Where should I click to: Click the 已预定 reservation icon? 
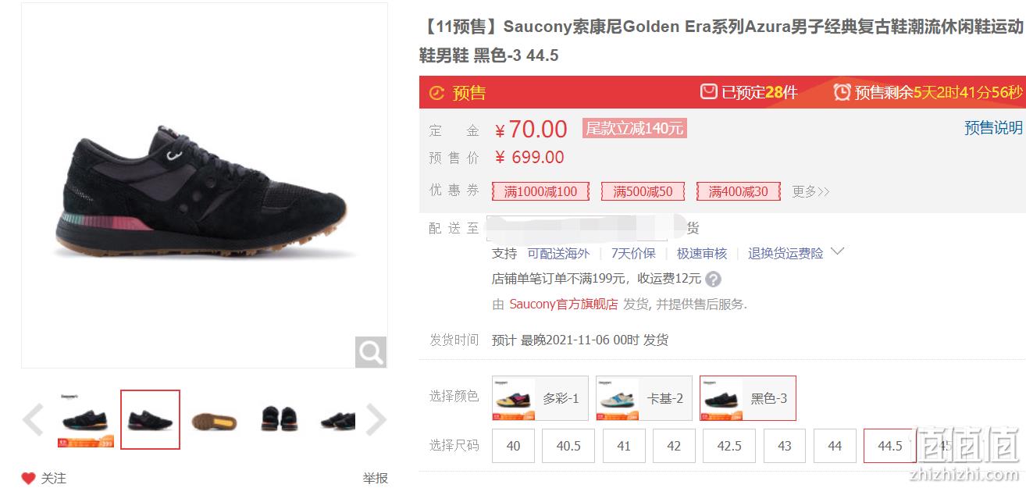tap(708, 92)
